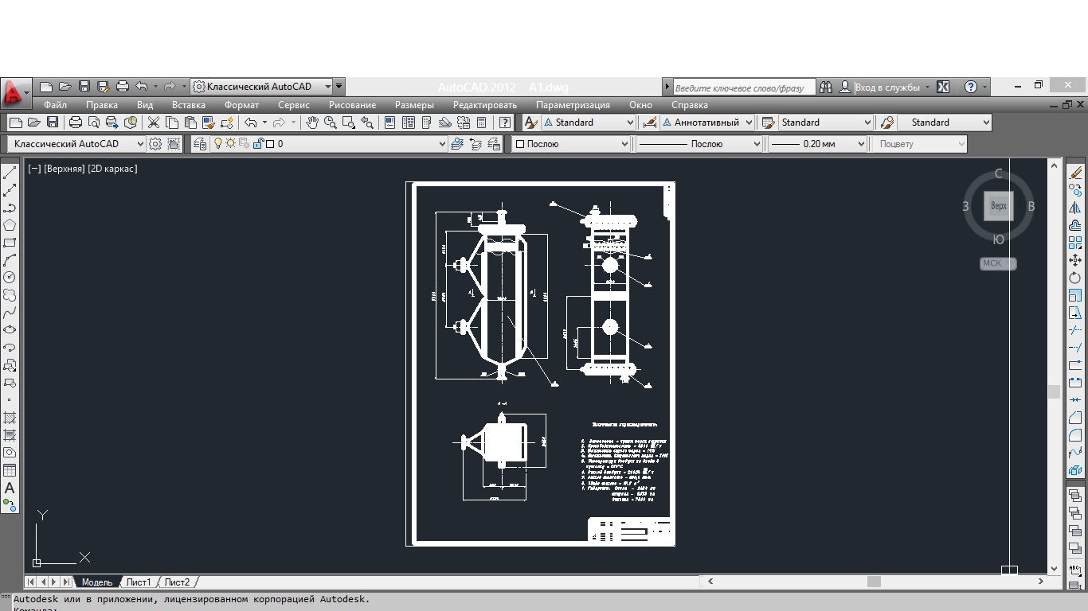Expand the dimension style Аннотативный dropdown
1088x611 pixels.
(x=707, y=123)
